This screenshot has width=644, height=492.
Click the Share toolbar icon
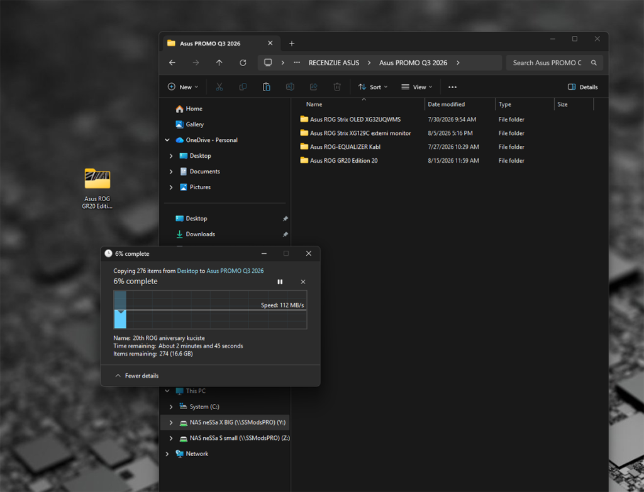point(313,87)
